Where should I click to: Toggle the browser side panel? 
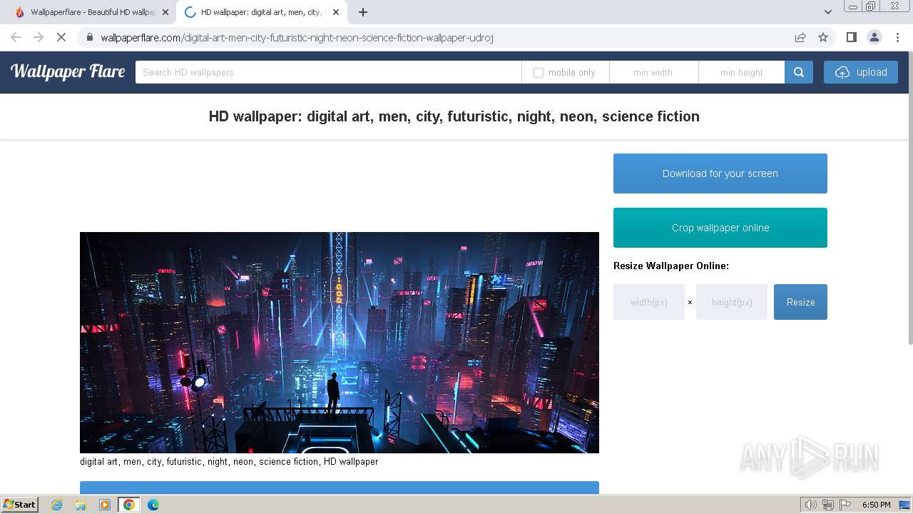coord(851,37)
